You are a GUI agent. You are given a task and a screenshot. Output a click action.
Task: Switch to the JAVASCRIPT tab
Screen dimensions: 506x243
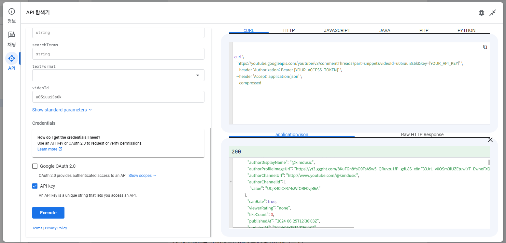(x=337, y=30)
